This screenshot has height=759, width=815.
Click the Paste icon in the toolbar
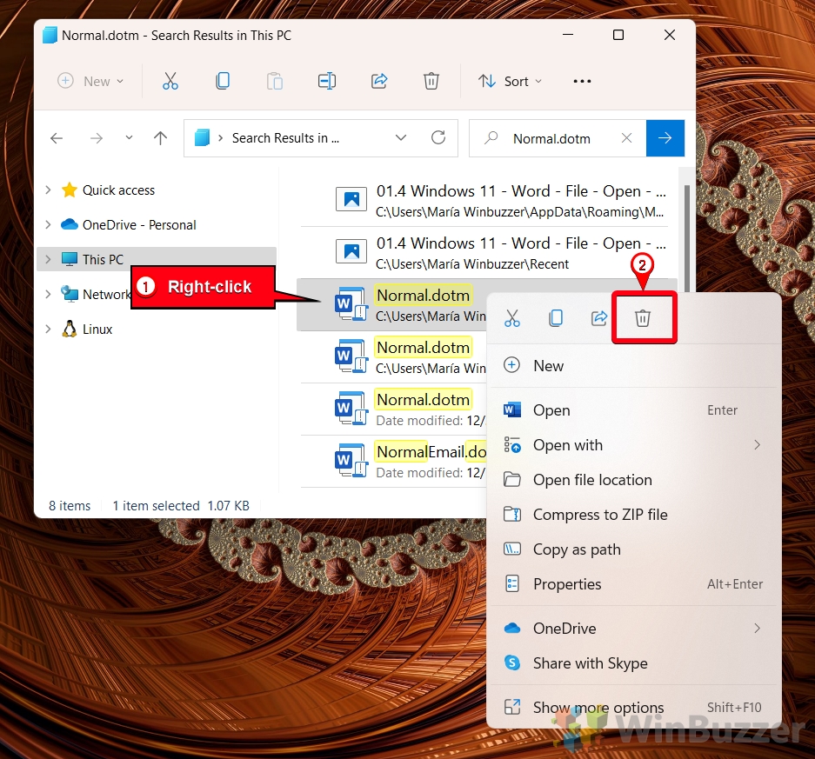coord(275,81)
